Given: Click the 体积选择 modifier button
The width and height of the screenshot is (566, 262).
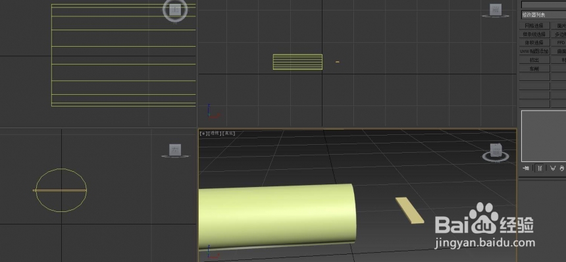Looking at the screenshot, I should (x=534, y=43).
